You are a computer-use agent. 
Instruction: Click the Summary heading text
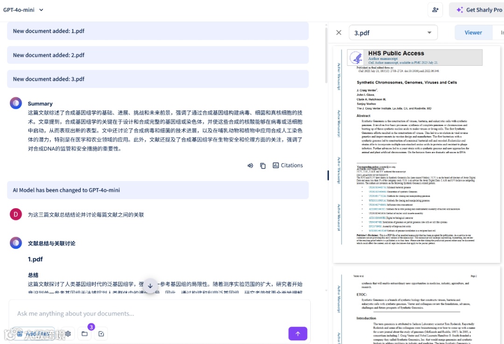tap(40, 104)
